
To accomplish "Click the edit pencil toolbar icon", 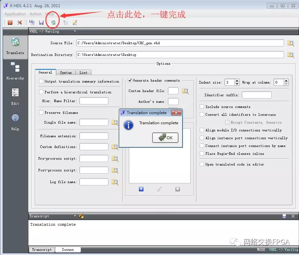I will 75,22.
